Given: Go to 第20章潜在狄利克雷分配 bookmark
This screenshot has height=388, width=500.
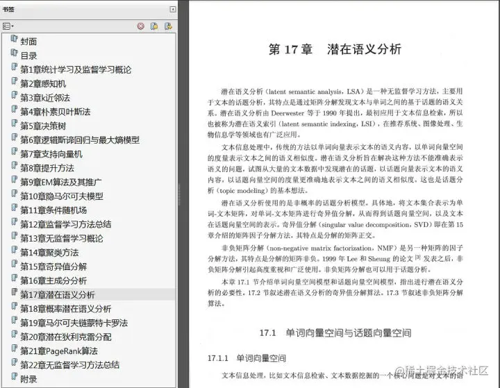Looking at the screenshot, I should point(66,337).
